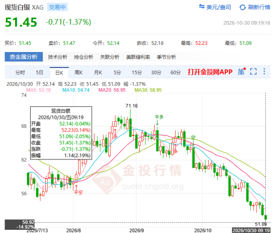Click the 2026/9 date axis label
Screen dimensions: 274x233
[x=137, y=230]
